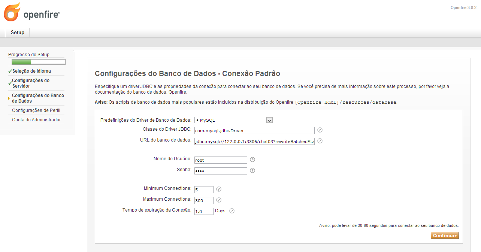
Task: Click checkmark next to Configurações do Servidor
Action: pos(10,83)
